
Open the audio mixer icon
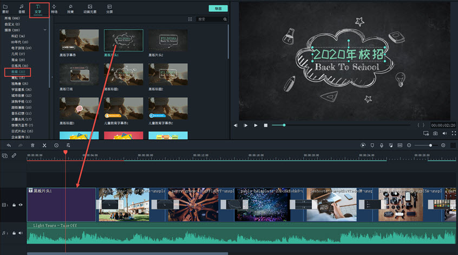pos(391,145)
